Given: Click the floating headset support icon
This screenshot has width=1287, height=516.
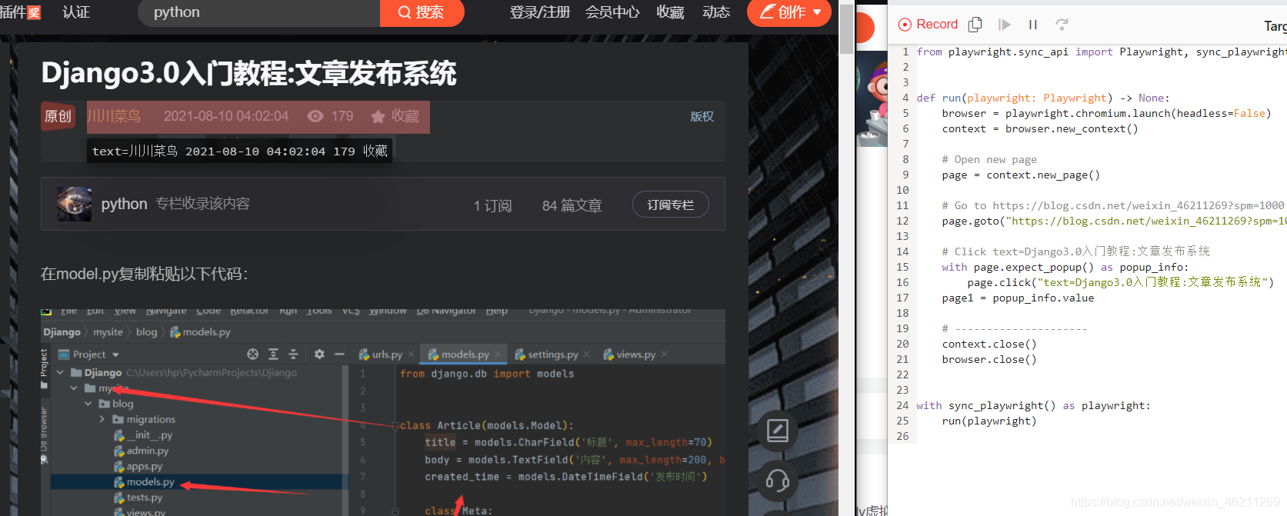Looking at the screenshot, I should point(778,481).
